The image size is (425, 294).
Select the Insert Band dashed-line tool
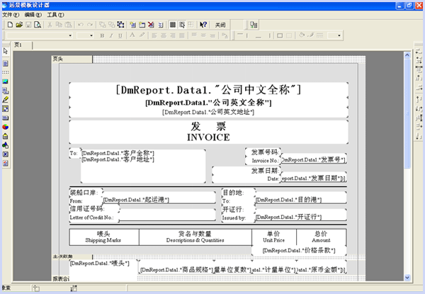coord(6,72)
